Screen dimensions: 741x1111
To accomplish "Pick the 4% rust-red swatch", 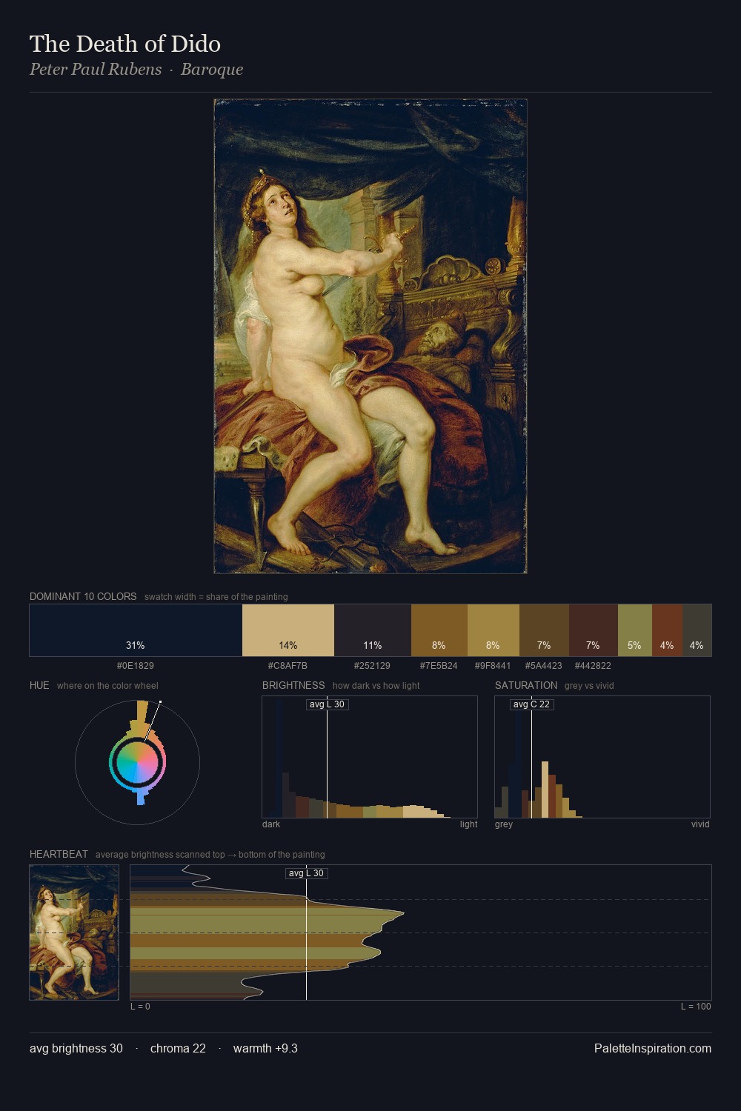I will [667, 630].
